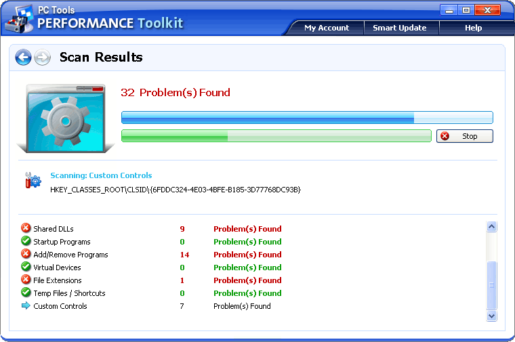Click the HKEY_CLASSES_ROOT registry path text
Viewport: 515px width, 342px height.
point(176,190)
